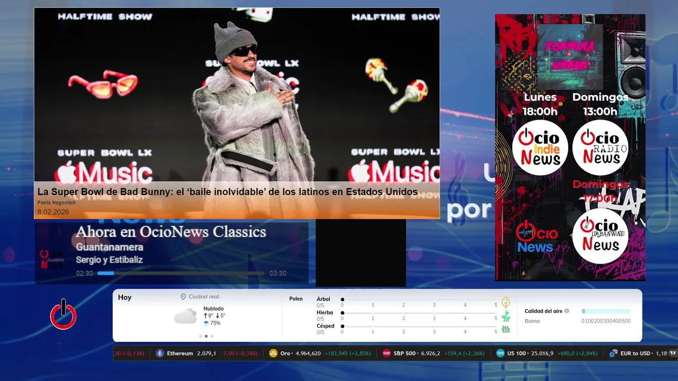This screenshot has width=678, height=381.
Task: Click the Hierba pollen level slider
Action: click(420, 313)
